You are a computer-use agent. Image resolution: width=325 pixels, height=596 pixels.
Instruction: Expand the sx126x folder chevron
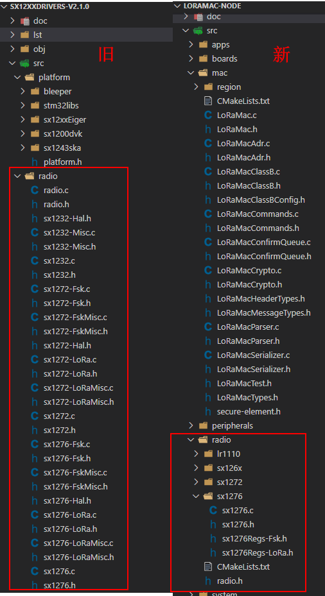197,468
